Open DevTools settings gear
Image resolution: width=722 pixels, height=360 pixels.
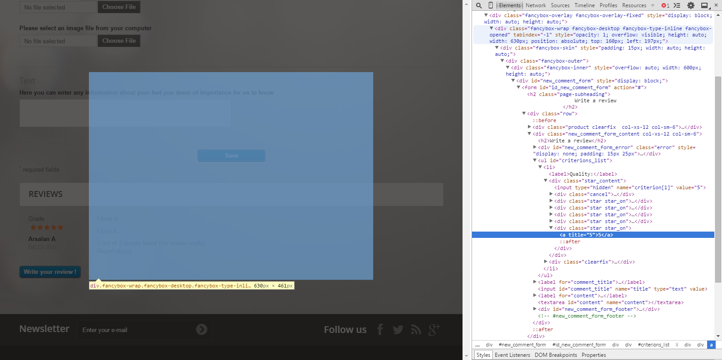click(691, 5)
